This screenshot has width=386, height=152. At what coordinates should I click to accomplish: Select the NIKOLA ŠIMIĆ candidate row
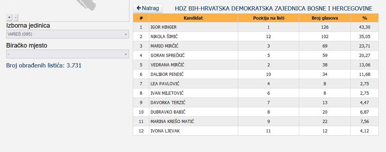(x=256, y=37)
